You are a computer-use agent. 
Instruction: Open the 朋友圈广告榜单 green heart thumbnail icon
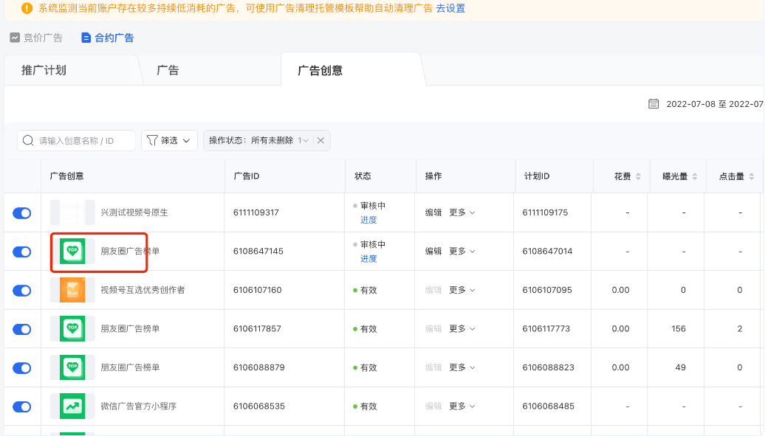click(x=71, y=251)
